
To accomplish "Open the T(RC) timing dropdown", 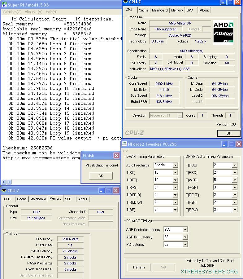I will coord(175,173).
